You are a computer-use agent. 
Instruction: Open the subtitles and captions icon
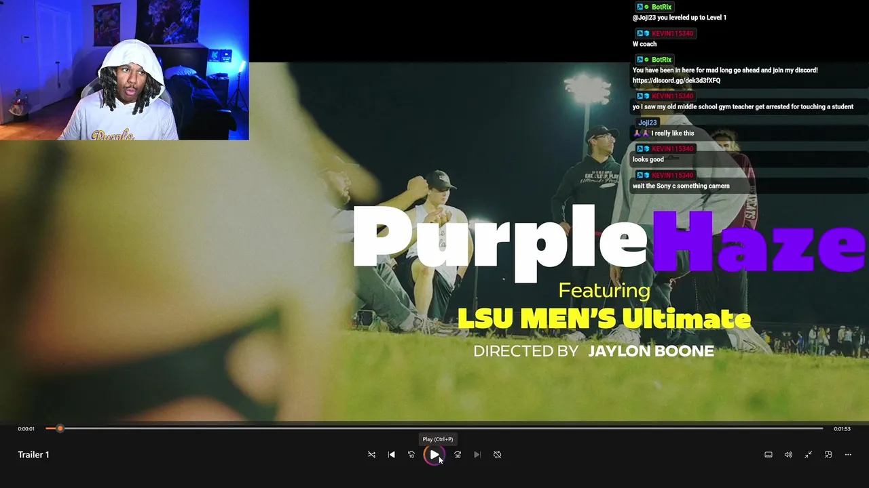point(769,455)
